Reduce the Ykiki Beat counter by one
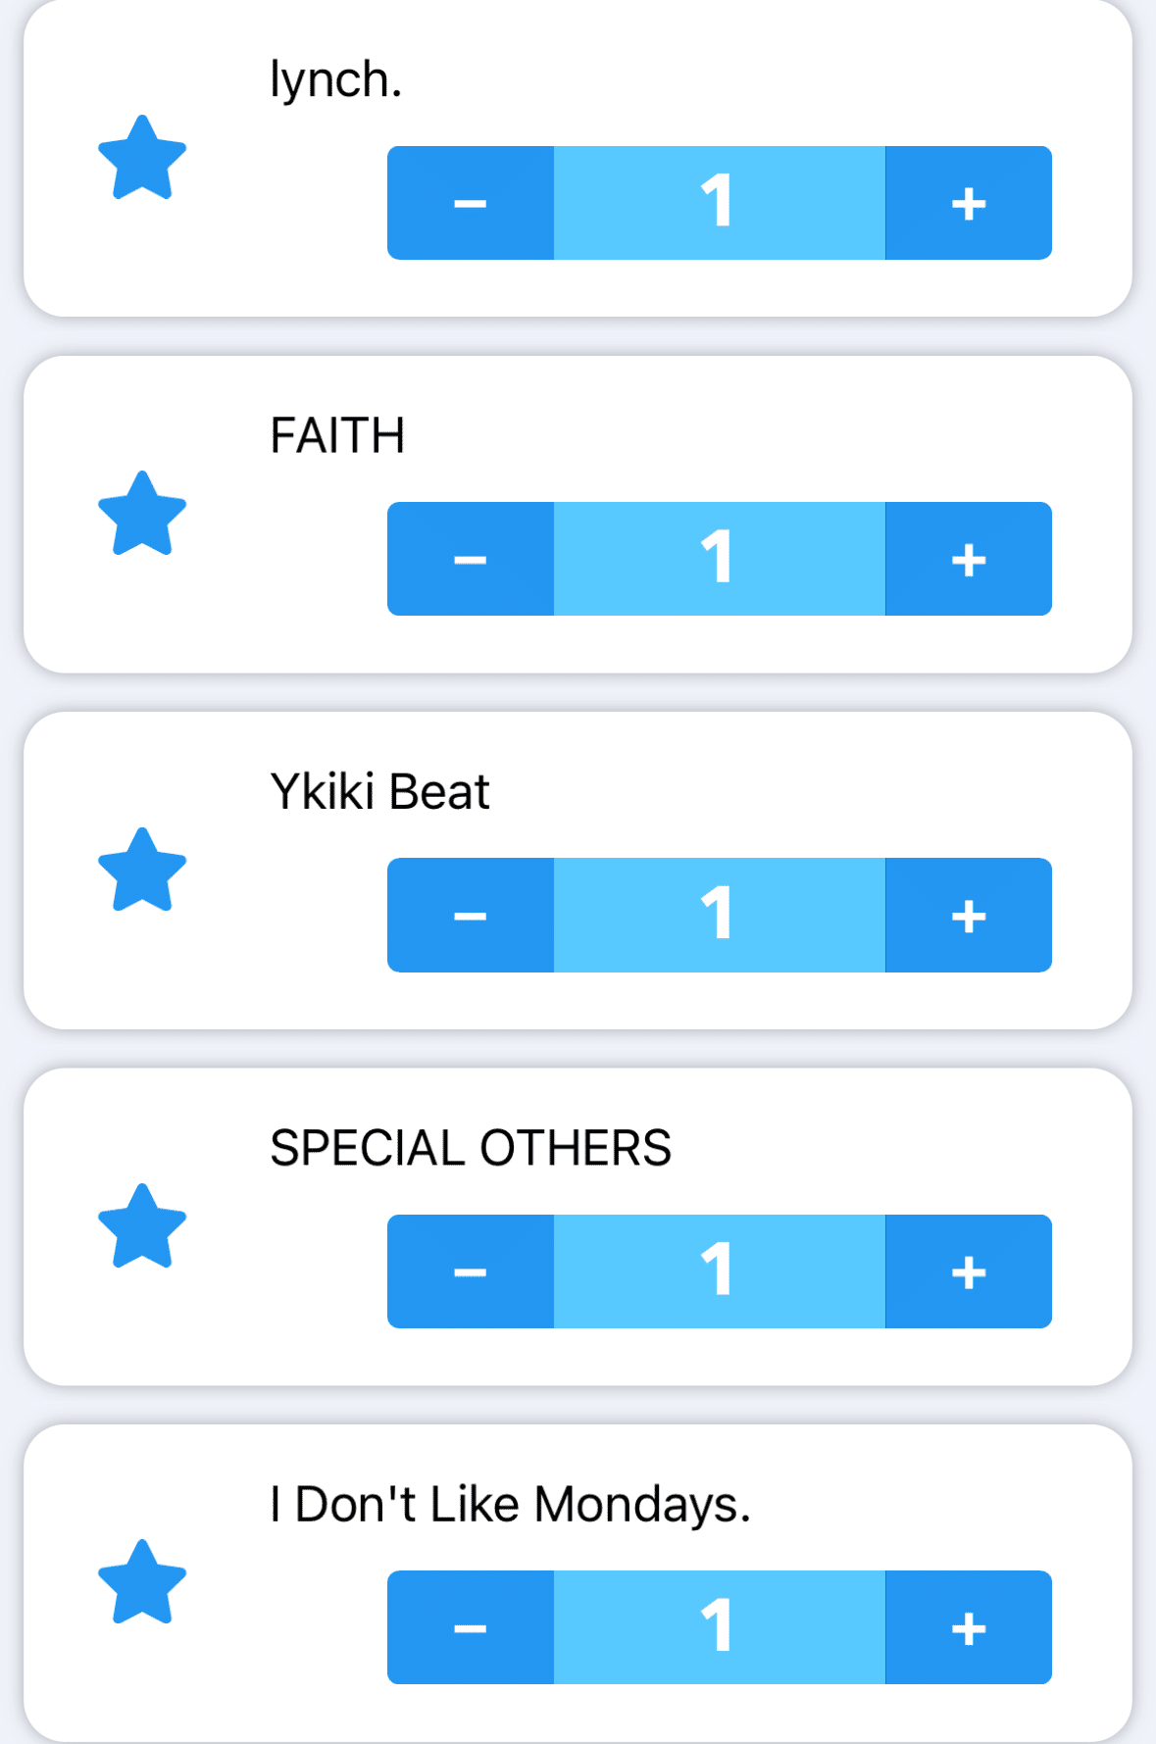 pyautogui.click(x=471, y=916)
